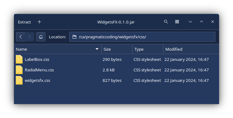Click the Location path field

click(x=142, y=37)
